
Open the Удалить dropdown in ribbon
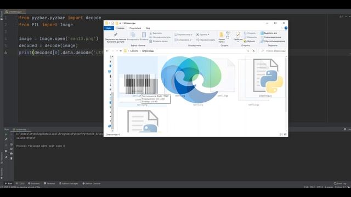pyautogui.click(x=202, y=34)
